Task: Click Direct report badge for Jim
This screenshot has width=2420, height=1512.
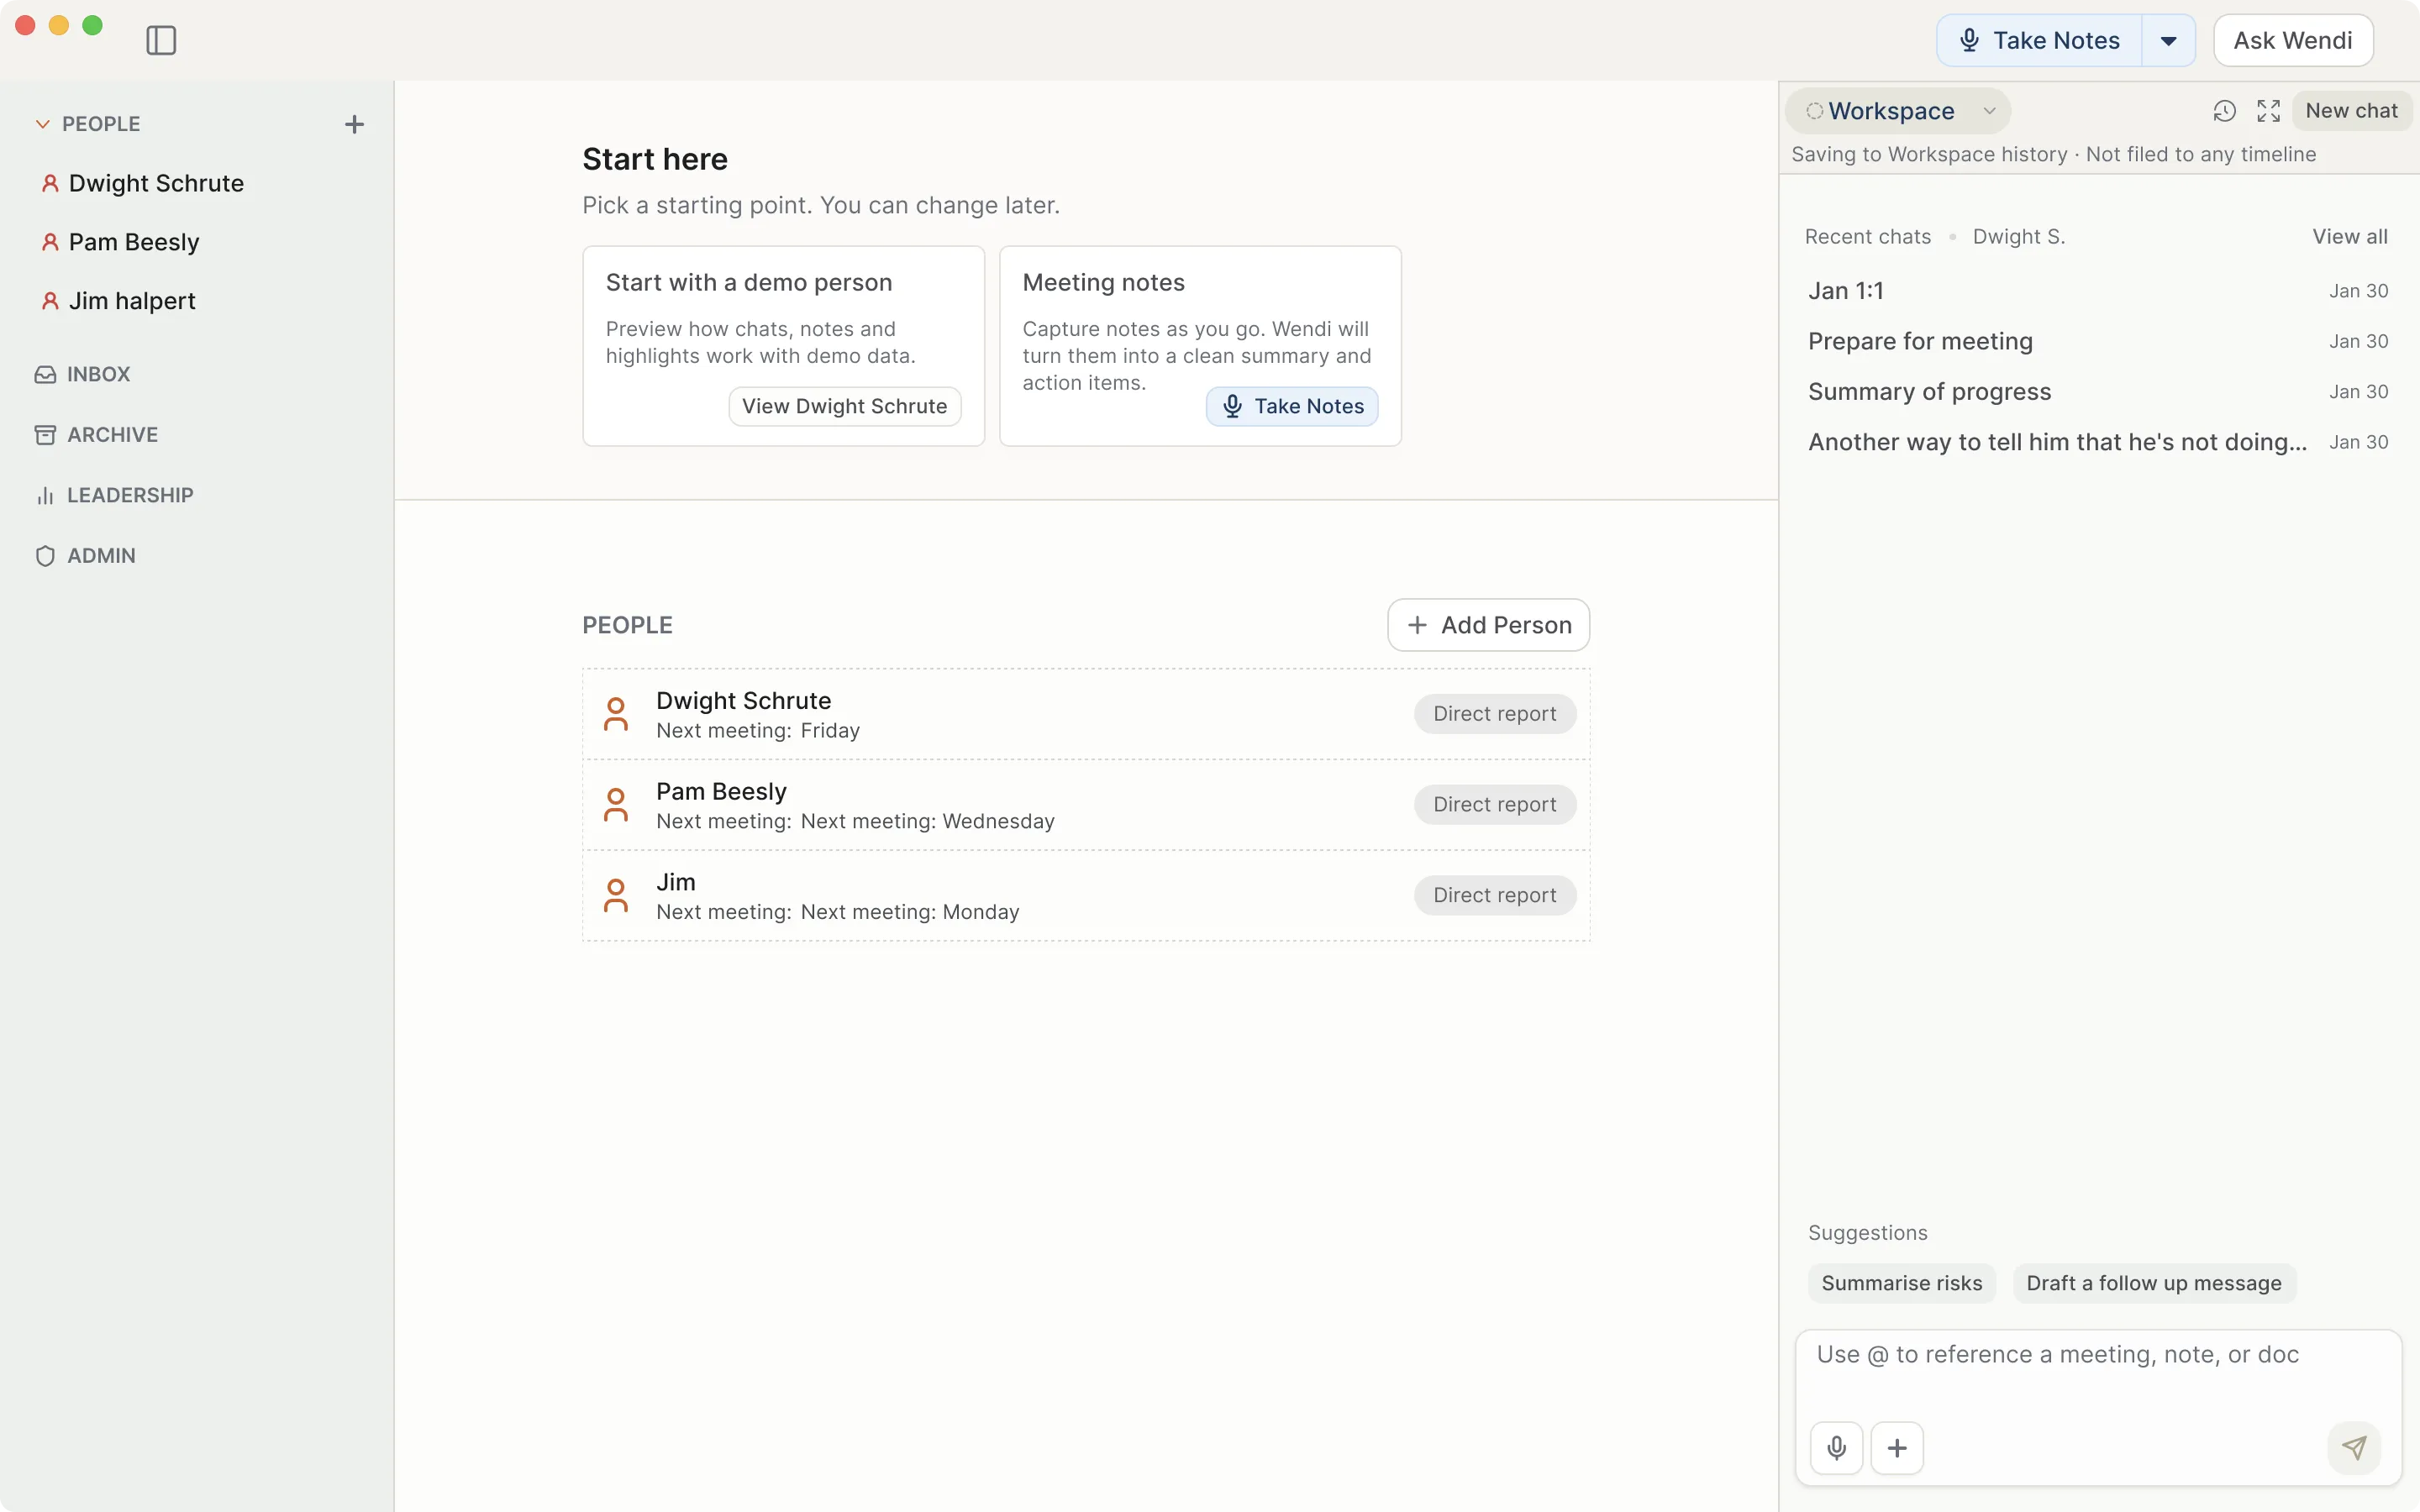Action: (x=1495, y=896)
